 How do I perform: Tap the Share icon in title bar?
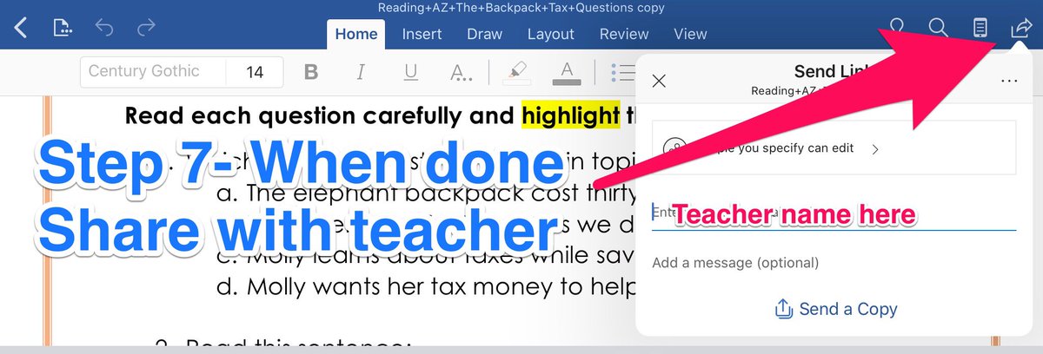pos(1020,29)
